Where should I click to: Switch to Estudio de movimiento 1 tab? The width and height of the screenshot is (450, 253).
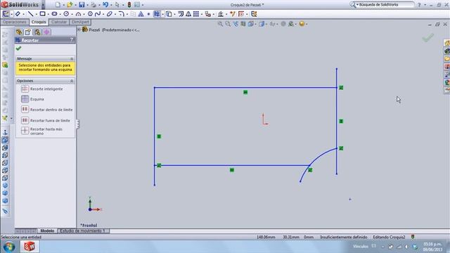(x=83, y=231)
